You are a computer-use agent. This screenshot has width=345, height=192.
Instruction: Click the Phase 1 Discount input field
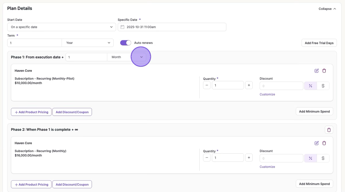pyautogui.click(x=281, y=86)
